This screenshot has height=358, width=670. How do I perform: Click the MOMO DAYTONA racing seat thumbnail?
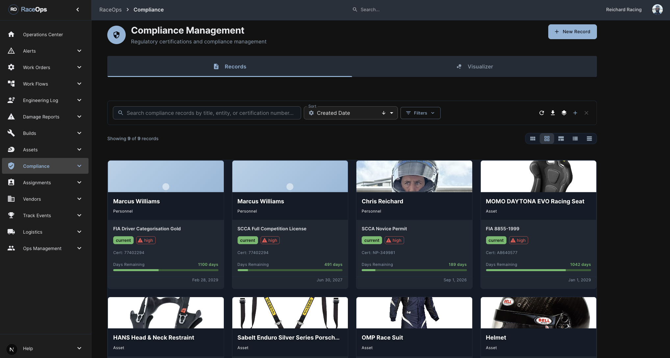tap(538, 176)
